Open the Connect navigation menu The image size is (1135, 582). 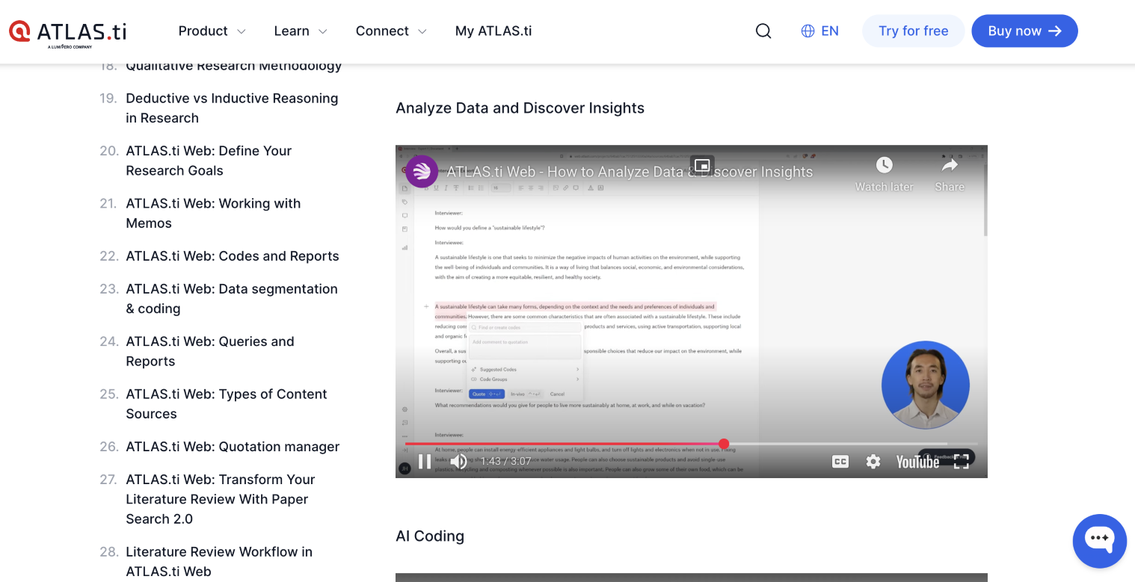tap(391, 31)
